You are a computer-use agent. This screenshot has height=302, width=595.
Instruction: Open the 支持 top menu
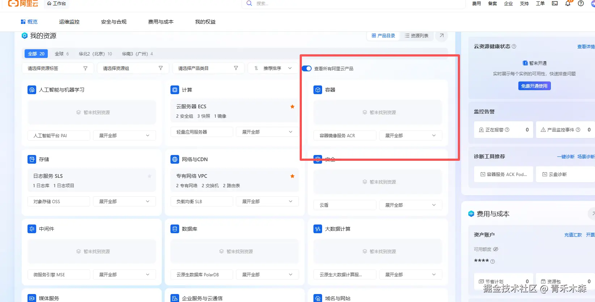point(524,3)
